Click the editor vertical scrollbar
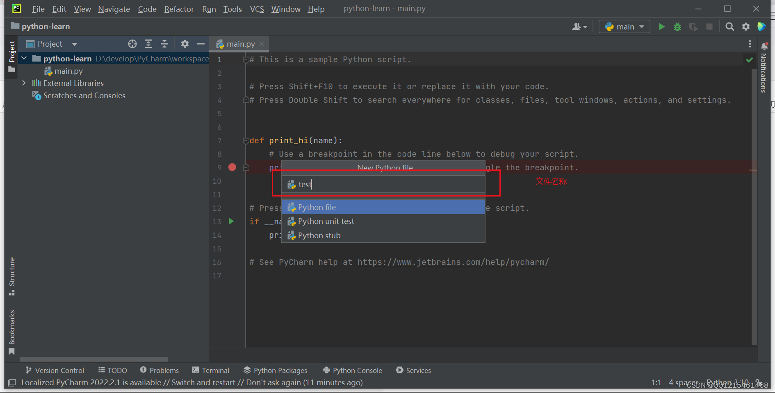The width and height of the screenshot is (775, 393). (x=754, y=207)
